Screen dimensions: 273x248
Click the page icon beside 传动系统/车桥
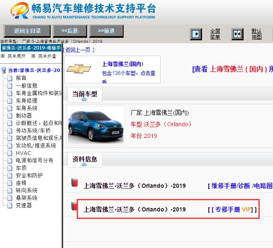(x=10, y=130)
